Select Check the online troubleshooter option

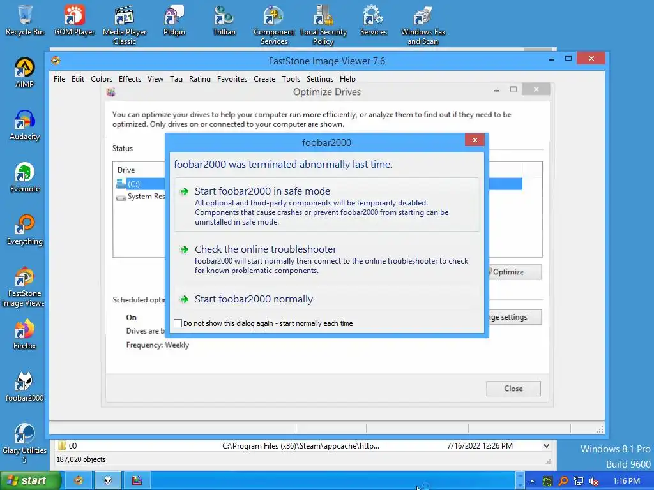click(x=326, y=259)
